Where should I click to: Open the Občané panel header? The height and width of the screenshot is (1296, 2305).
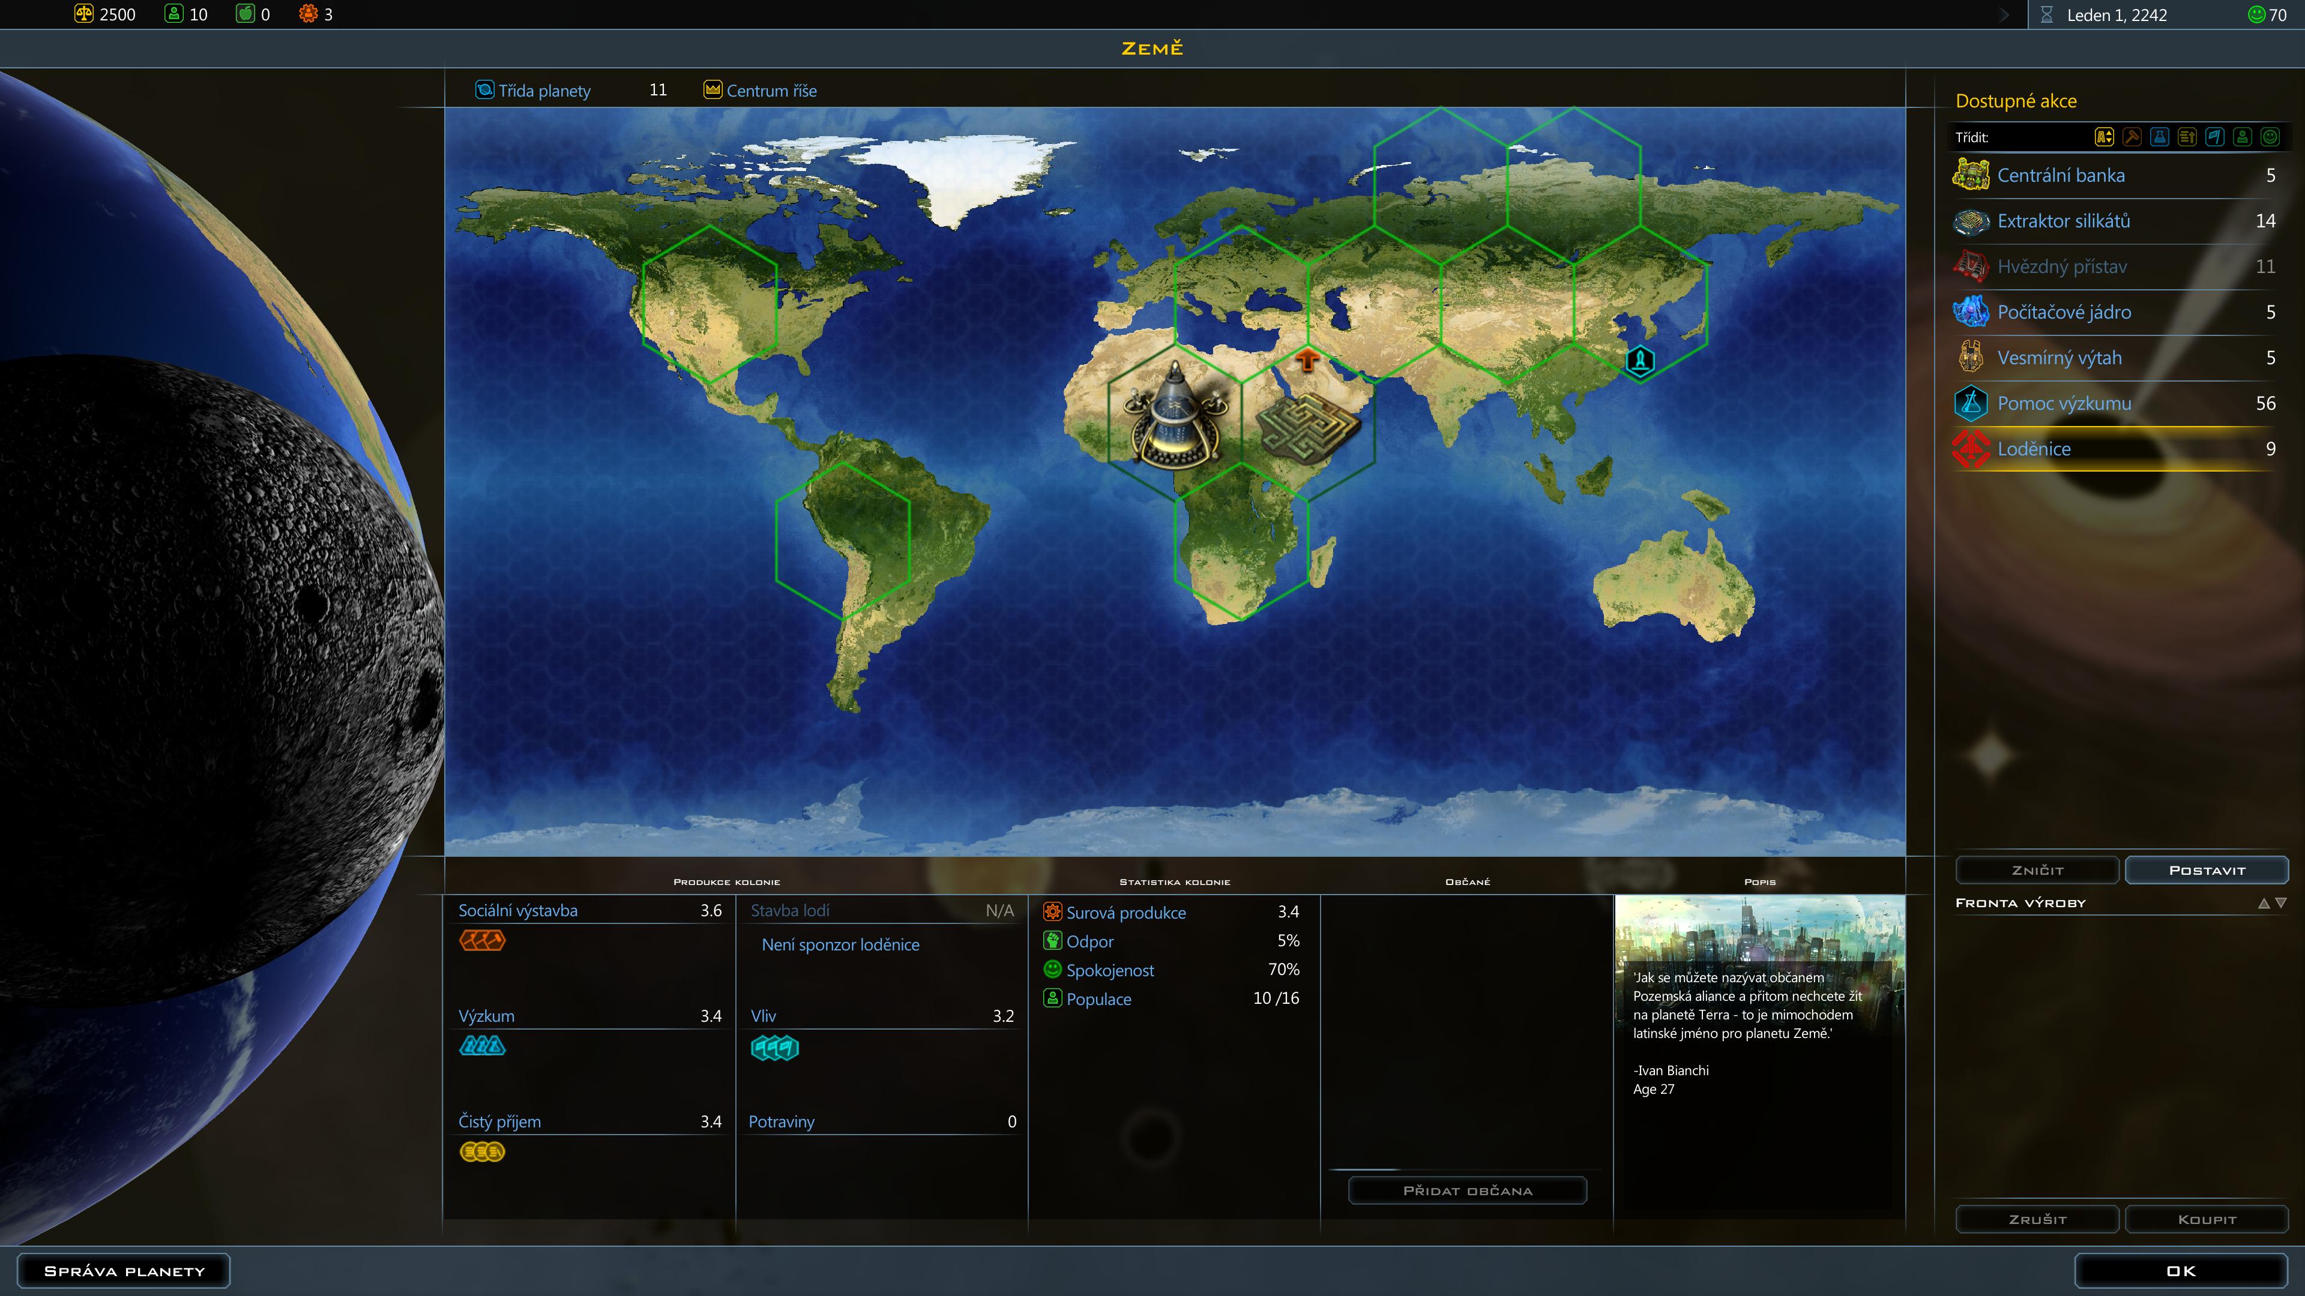[x=1468, y=882]
